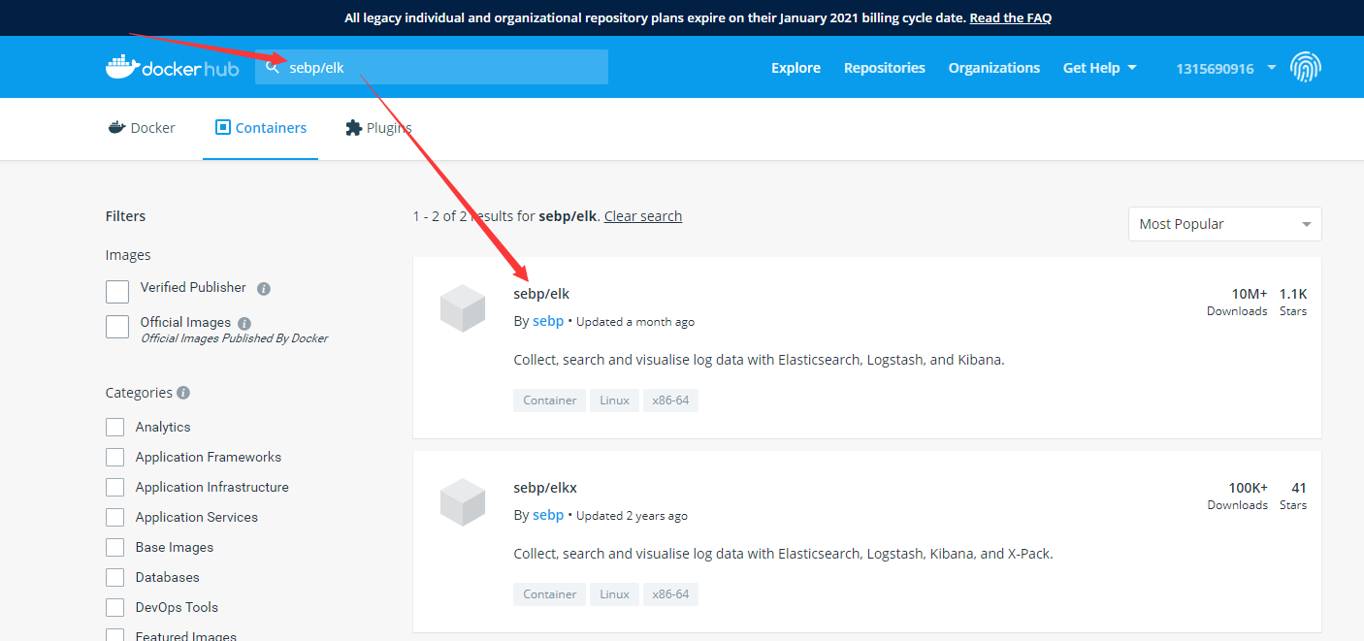Switch to the Docker tab
The image size is (1364, 641).
tap(142, 128)
